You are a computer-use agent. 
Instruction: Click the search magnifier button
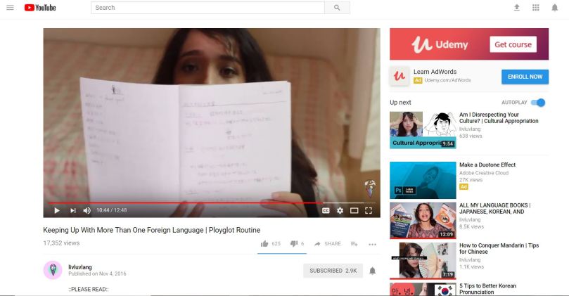pyautogui.click(x=337, y=8)
